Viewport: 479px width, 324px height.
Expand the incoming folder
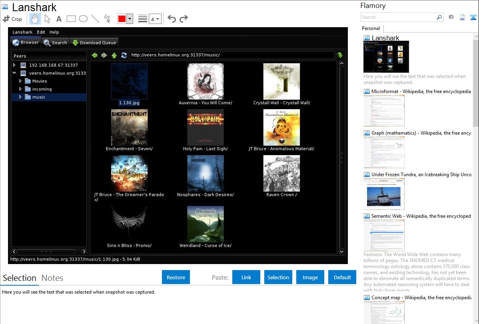click(20, 89)
